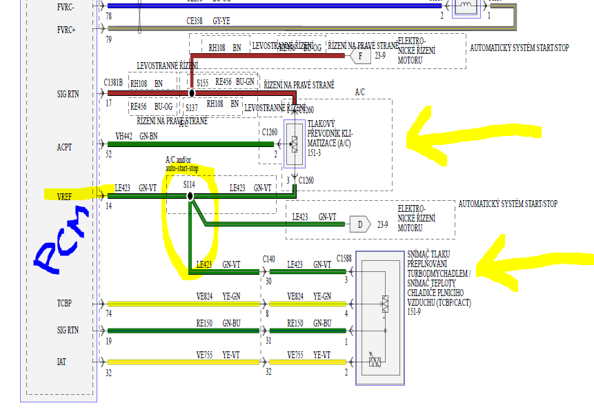594x410 pixels.
Task: Click the A/C pressure transducer resistor symbol
Action: click(295, 143)
